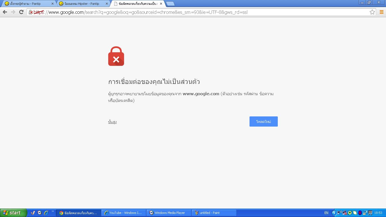Open the untitled - Paint taskbar window
This screenshot has width=386, height=217.
click(x=214, y=213)
